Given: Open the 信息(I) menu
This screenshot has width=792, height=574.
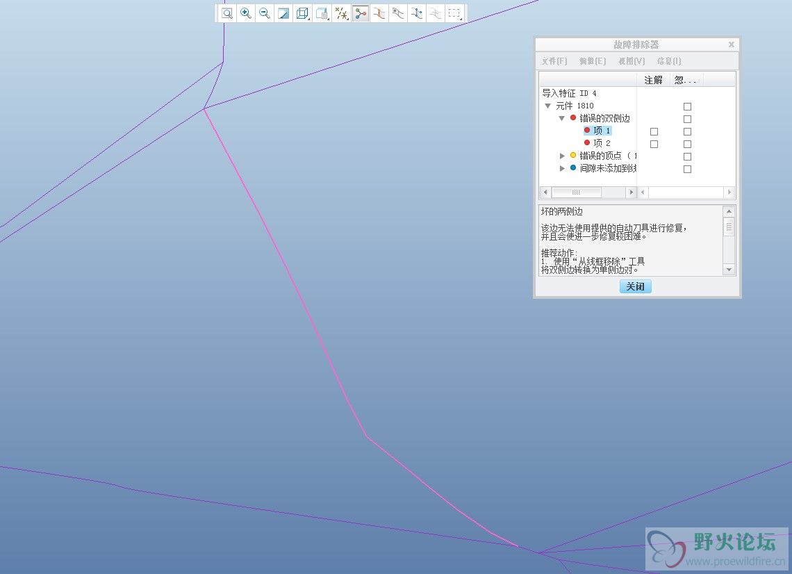Looking at the screenshot, I should [669, 61].
